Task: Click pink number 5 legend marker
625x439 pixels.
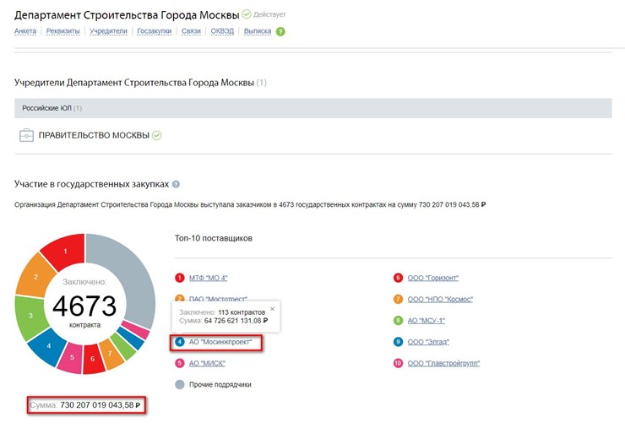Action: [180, 363]
